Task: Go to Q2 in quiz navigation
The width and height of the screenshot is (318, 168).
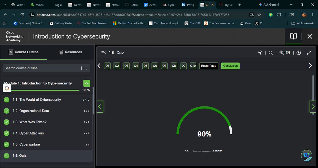Action: (x=117, y=66)
